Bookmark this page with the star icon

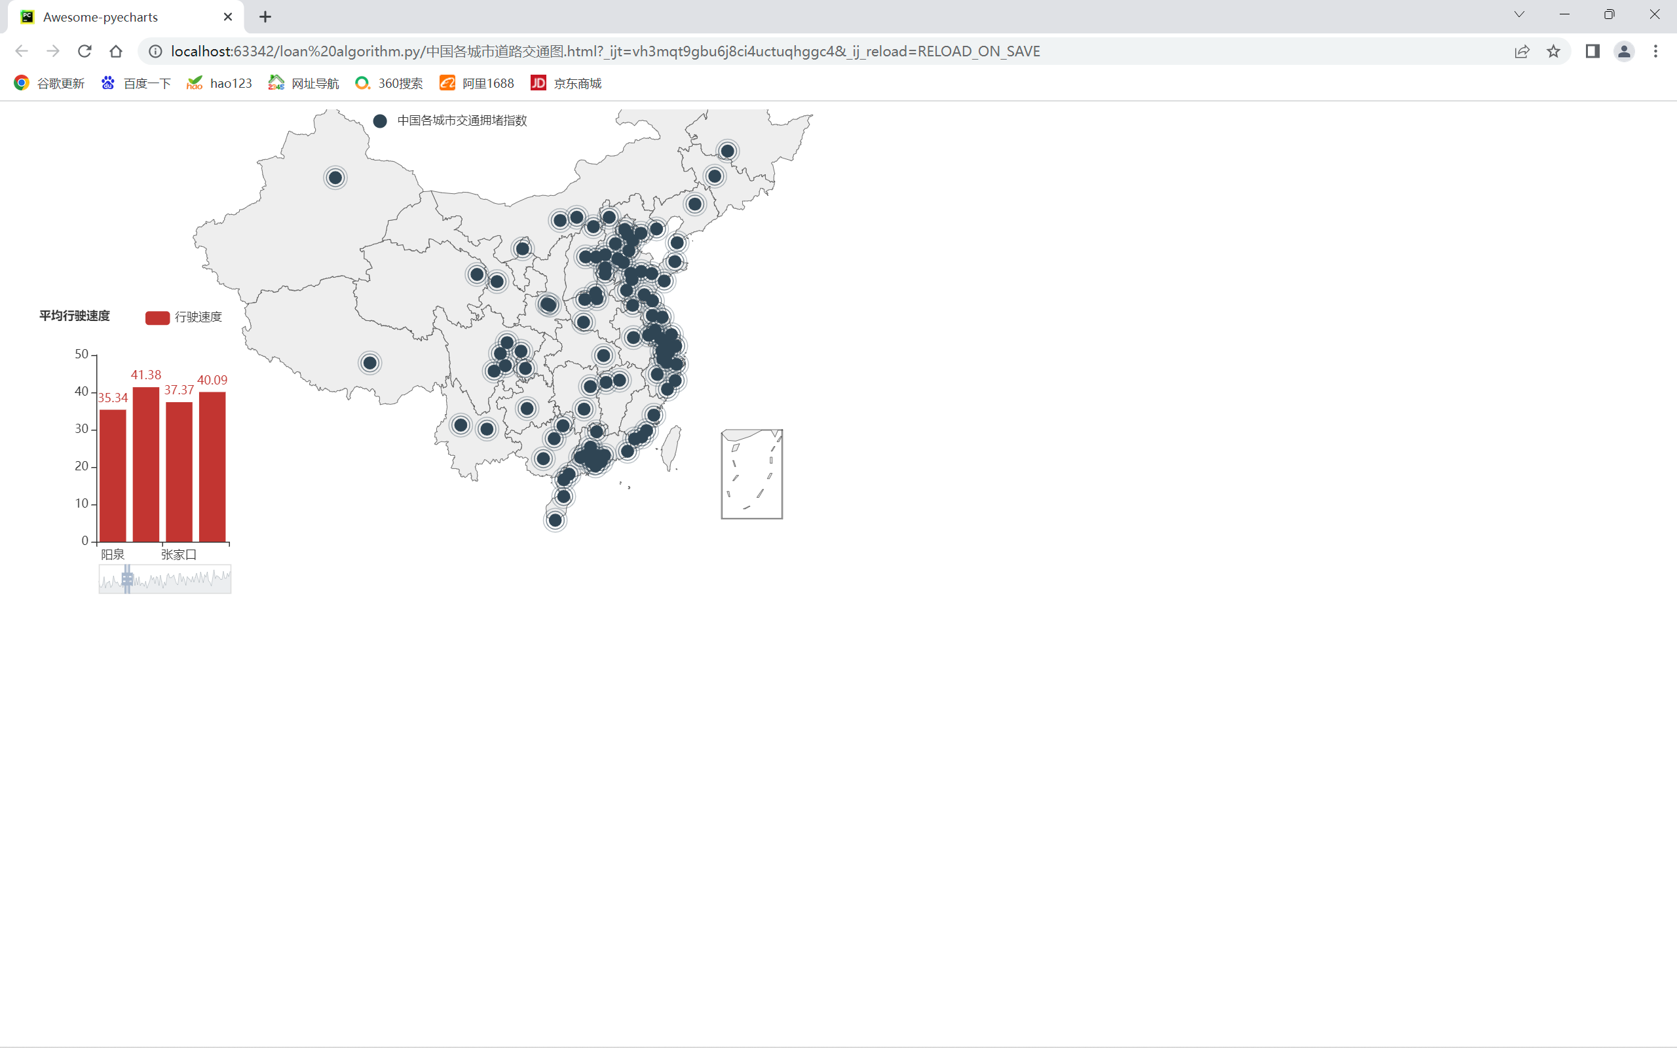tap(1553, 51)
